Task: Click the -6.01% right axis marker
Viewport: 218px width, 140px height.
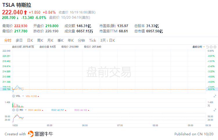Action: click(x=211, y=89)
